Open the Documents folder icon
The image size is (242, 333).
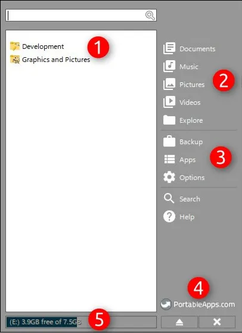[169, 48]
